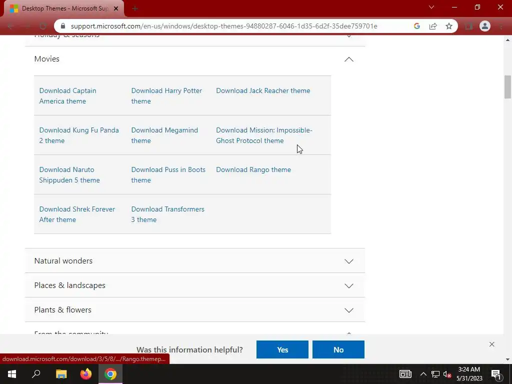Image resolution: width=512 pixels, height=384 pixels.
Task: Dismiss the feedback bar with X
Action: (x=492, y=344)
